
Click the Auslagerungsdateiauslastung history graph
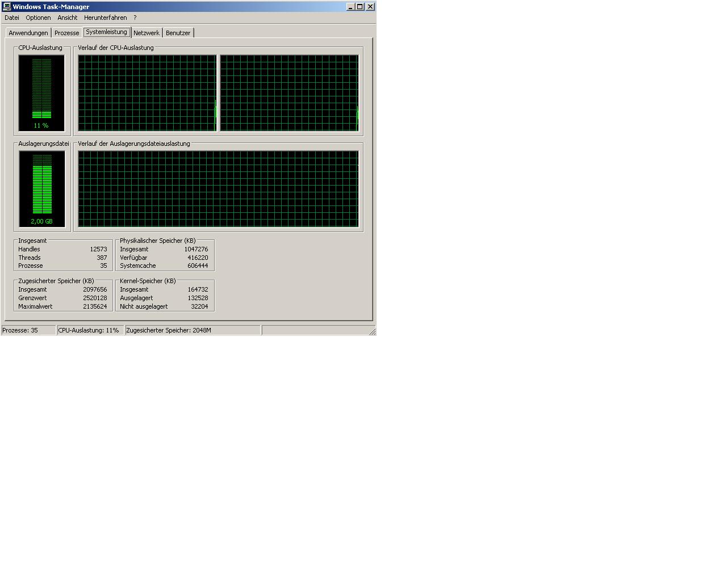219,189
